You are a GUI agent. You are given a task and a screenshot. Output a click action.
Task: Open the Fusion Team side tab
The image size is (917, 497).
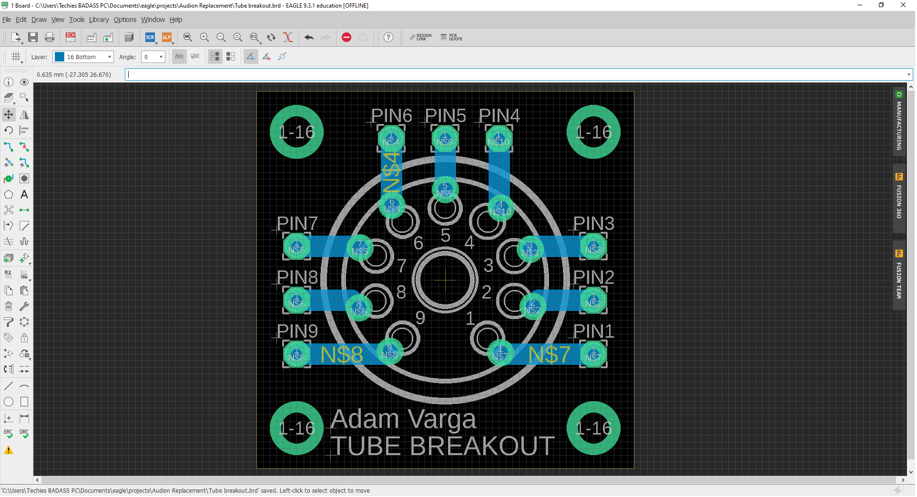coord(899,276)
